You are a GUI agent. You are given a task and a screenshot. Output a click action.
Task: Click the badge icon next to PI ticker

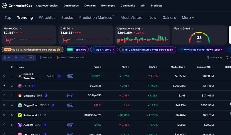(x=33, y=86)
